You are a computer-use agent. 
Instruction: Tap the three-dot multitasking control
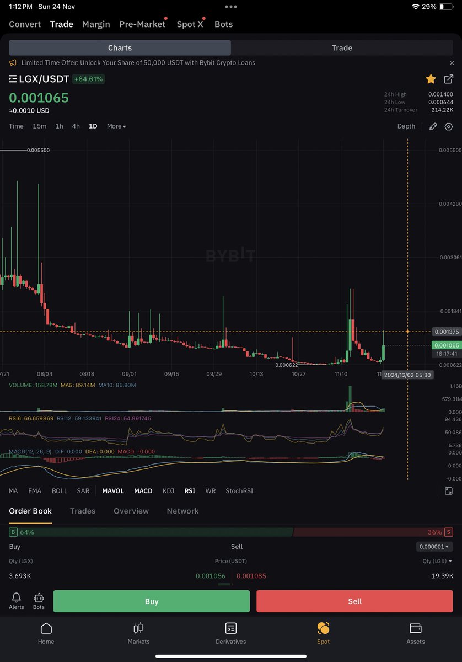tap(231, 7)
